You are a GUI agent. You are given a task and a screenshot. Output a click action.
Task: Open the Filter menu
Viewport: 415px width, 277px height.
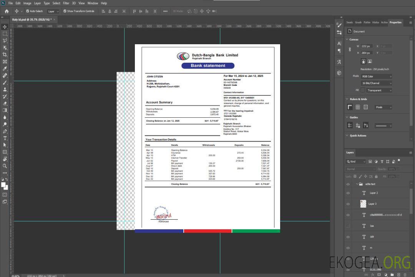[66, 3]
